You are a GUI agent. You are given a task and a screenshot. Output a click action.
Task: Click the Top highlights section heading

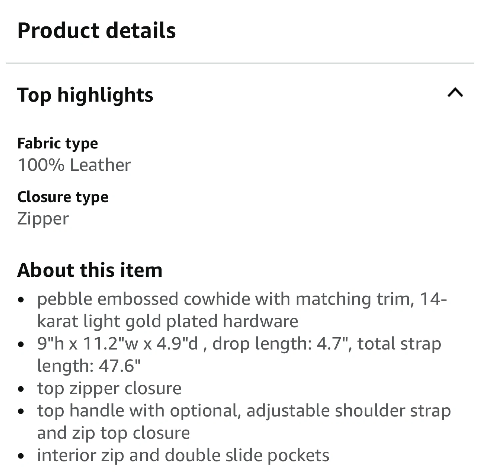pyautogui.click(x=85, y=95)
